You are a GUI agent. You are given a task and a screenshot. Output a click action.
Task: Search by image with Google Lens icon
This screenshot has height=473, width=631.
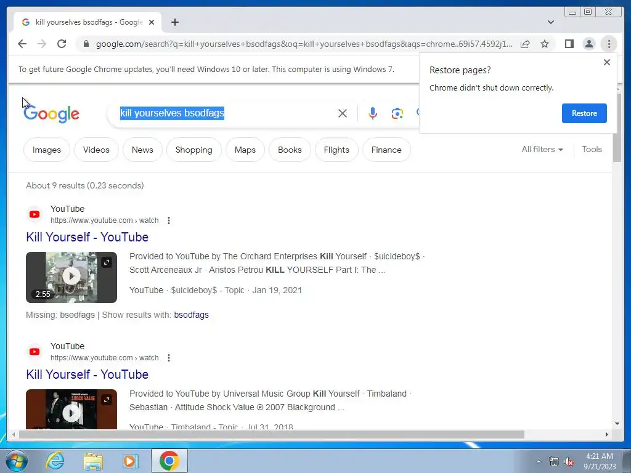pyautogui.click(x=397, y=113)
